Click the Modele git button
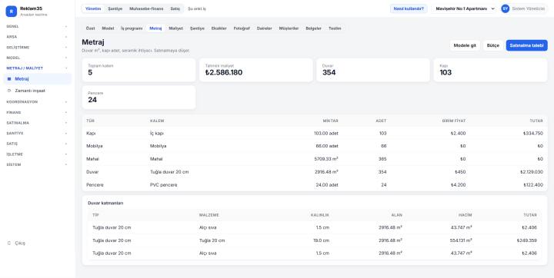554x278 pixels. click(x=465, y=45)
